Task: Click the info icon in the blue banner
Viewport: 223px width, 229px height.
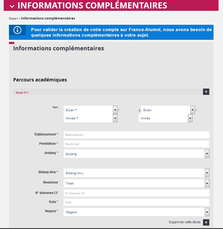Action: 17,30
